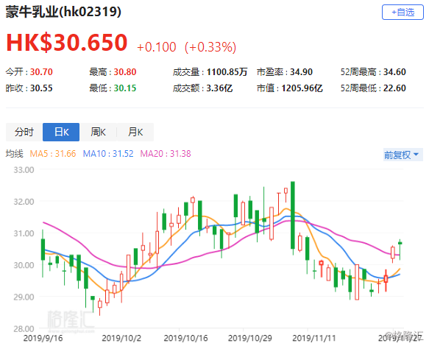The width and height of the screenshot is (429, 346).
Task: Click the 蒙牛乳业(hk02319) stock title
Action: coord(63,12)
